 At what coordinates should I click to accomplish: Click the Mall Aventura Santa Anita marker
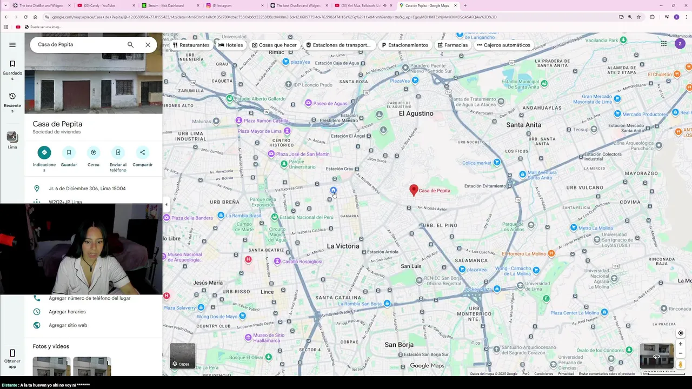click(522, 175)
